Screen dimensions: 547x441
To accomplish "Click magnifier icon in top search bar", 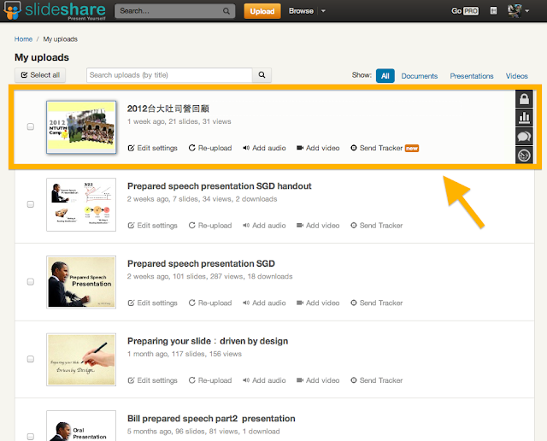I will pyautogui.click(x=226, y=11).
